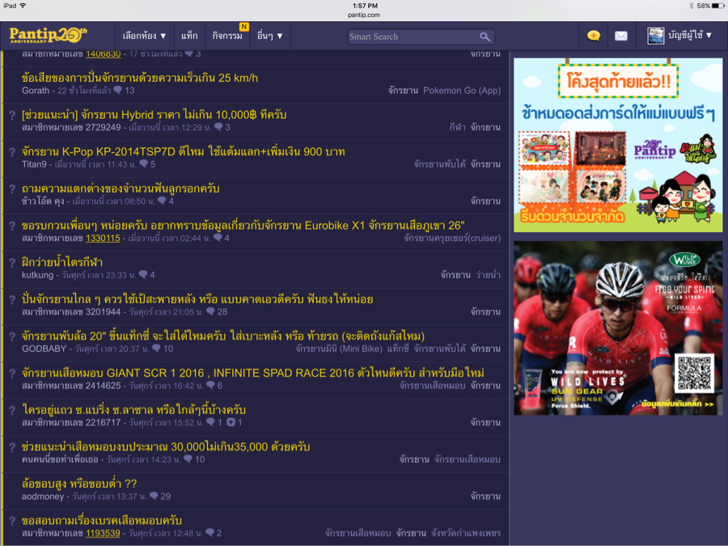Click the แท็กซี่ tag

398,349
